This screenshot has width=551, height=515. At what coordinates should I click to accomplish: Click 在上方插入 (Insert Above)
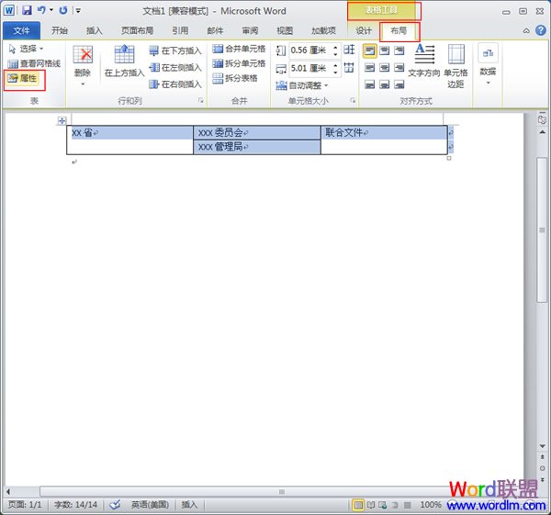(x=124, y=61)
